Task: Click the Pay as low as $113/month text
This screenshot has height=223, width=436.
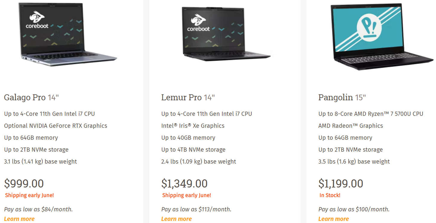Action: pyautogui.click(x=196, y=209)
